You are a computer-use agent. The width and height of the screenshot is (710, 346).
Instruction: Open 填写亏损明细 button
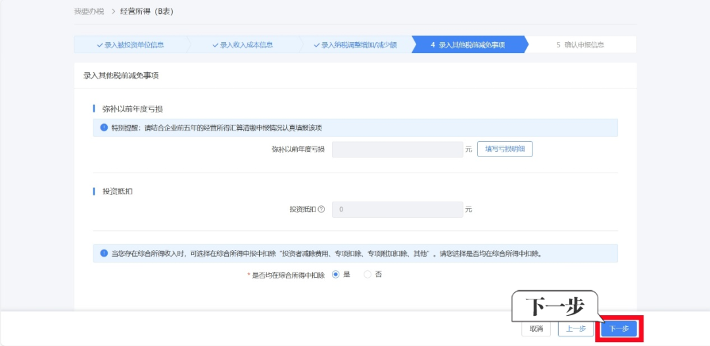click(504, 149)
